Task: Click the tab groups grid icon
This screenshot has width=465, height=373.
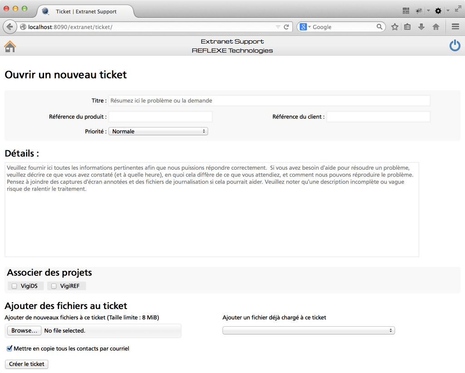Action: pos(406,11)
